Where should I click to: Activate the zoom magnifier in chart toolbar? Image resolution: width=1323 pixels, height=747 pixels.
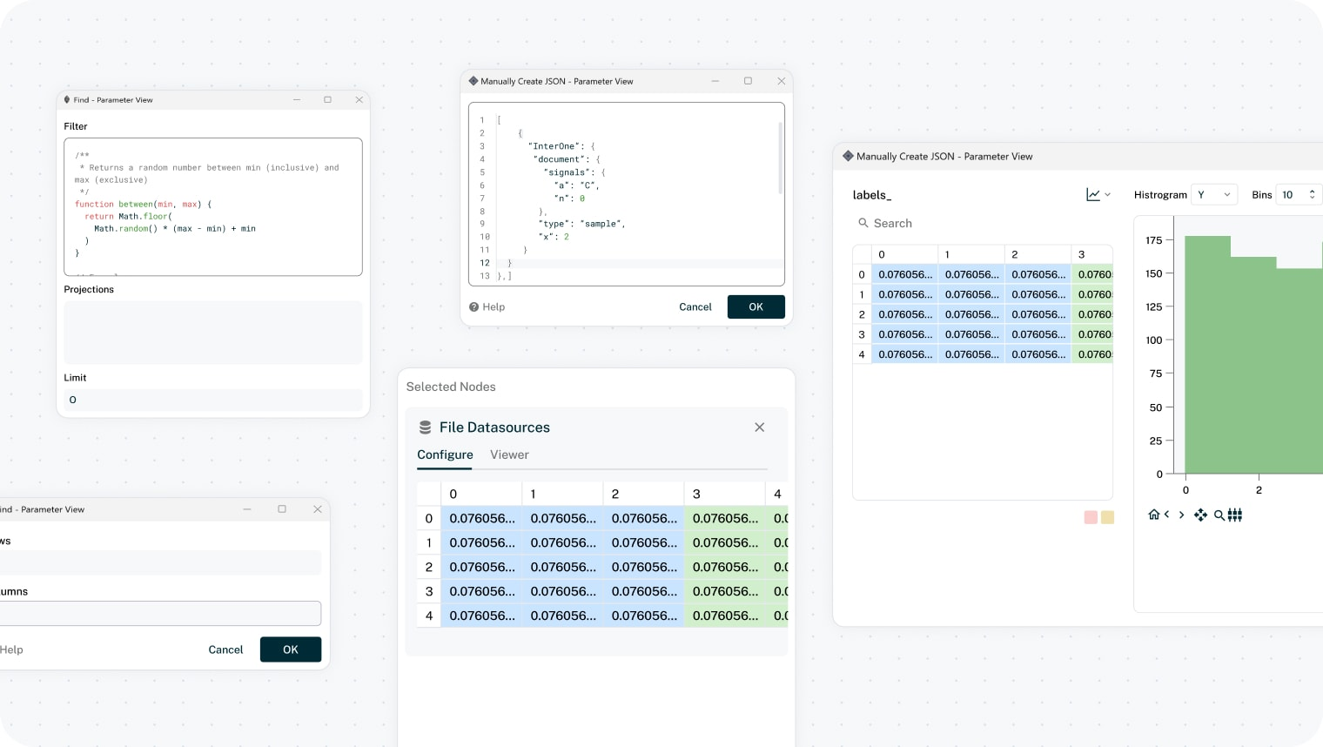[x=1219, y=515]
